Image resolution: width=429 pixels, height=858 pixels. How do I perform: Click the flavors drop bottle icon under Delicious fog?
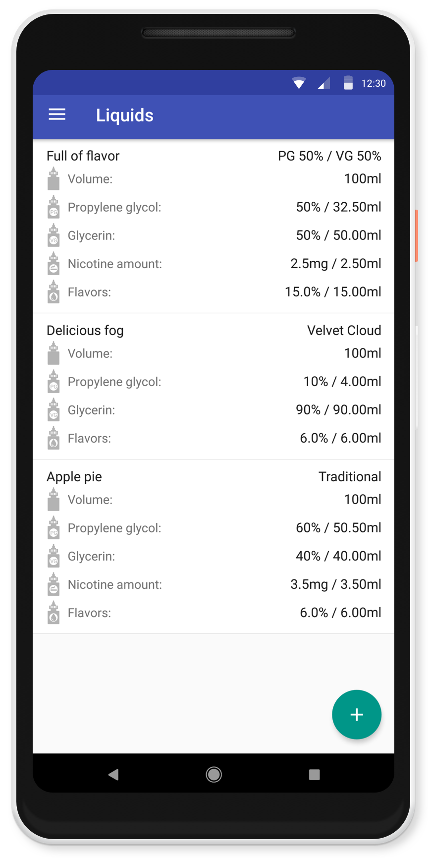click(x=54, y=438)
